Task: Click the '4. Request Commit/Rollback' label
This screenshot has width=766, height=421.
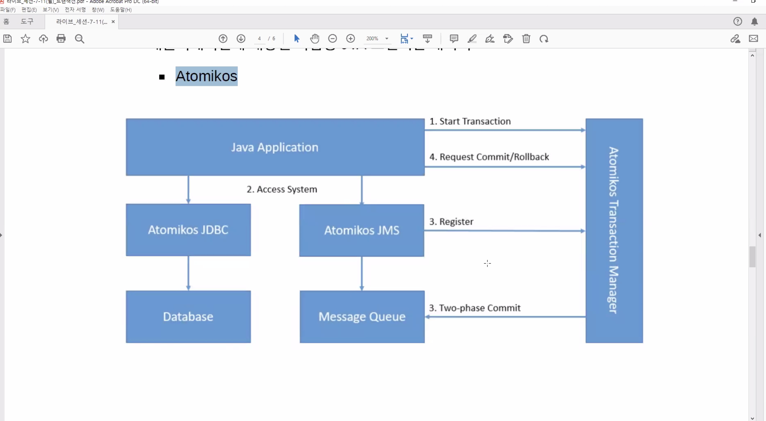Action: [x=489, y=157]
